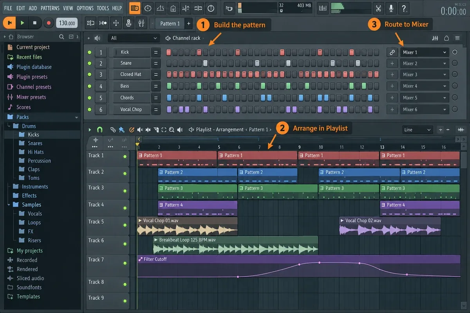The image size is (470, 313).
Task: Select the circle at the end of the Mixer 4 row
Action: pyautogui.click(x=455, y=86)
